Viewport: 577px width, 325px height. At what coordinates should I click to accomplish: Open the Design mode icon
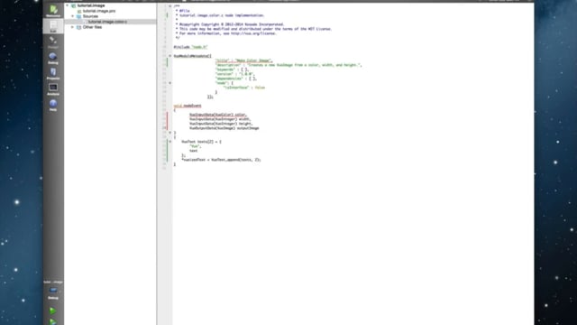pos(53,42)
